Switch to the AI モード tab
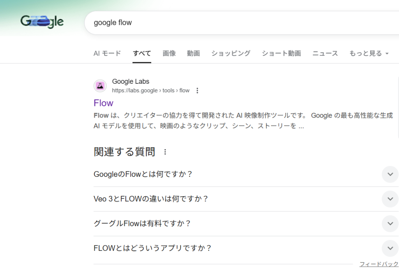The width and height of the screenshot is (399, 271). 107,53
